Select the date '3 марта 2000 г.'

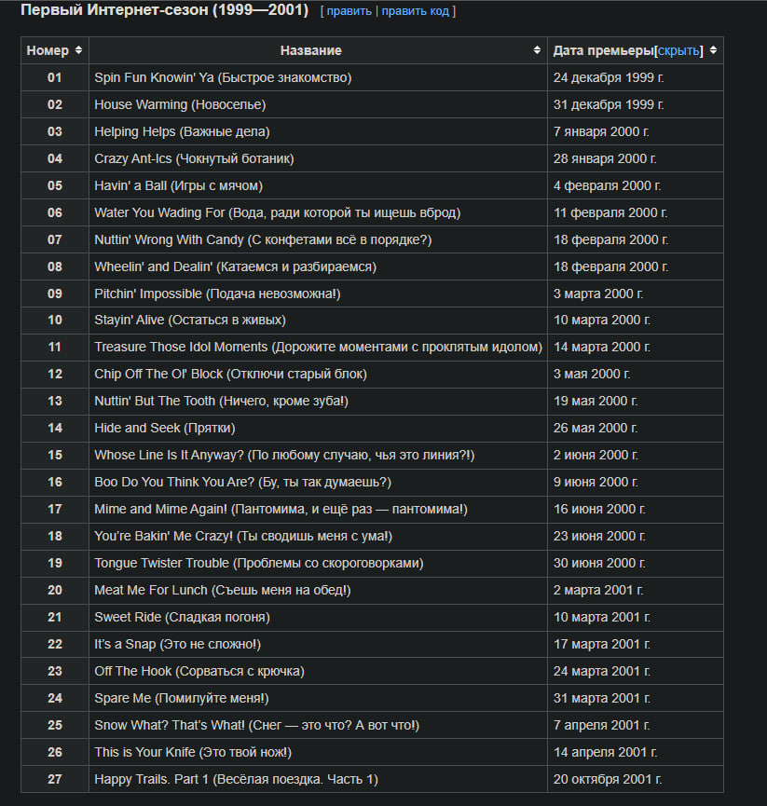coord(598,294)
